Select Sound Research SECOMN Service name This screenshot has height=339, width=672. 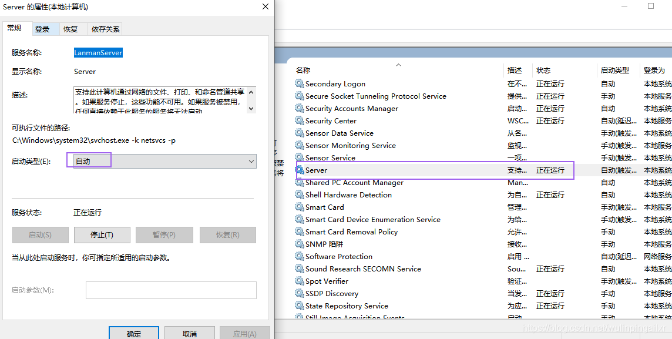pyautogui.click(x=363, y=268)
